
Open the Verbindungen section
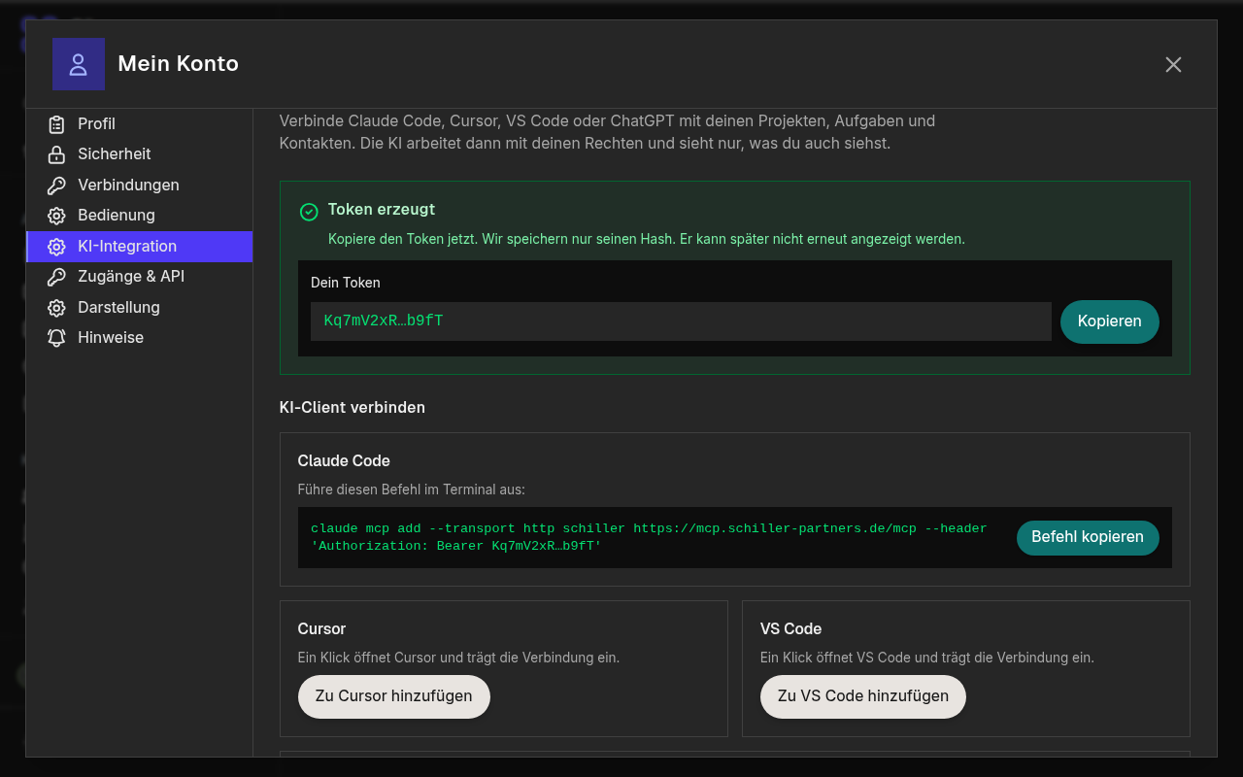pyautogui.click(x=140, y=186)
